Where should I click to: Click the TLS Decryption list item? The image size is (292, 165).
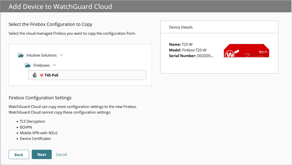tap(32, 121)
